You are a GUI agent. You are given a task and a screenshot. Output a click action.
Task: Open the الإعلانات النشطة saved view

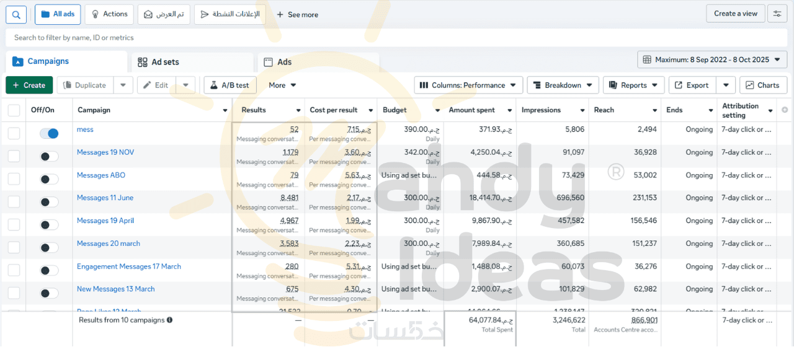(x=230, y=14)
